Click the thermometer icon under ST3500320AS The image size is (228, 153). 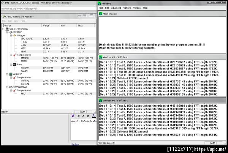point(15,90)
